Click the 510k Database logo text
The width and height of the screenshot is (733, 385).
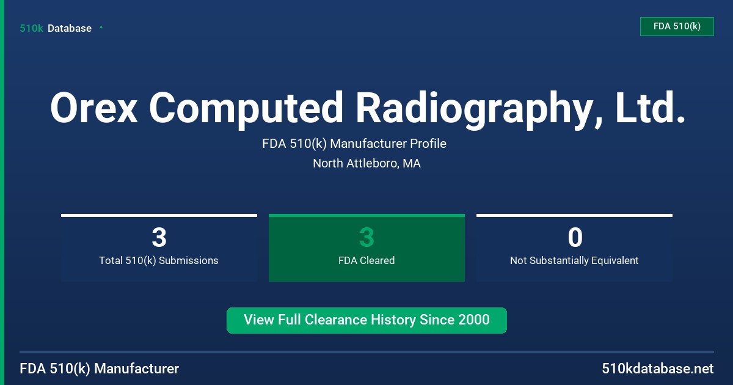pos(56,28)
